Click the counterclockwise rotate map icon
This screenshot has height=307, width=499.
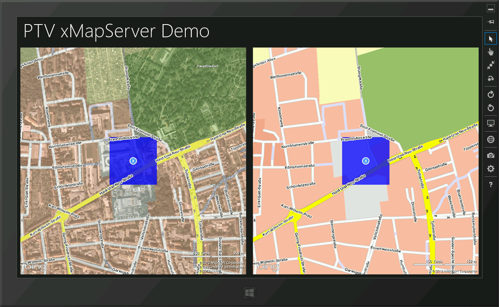click(491, 107)
